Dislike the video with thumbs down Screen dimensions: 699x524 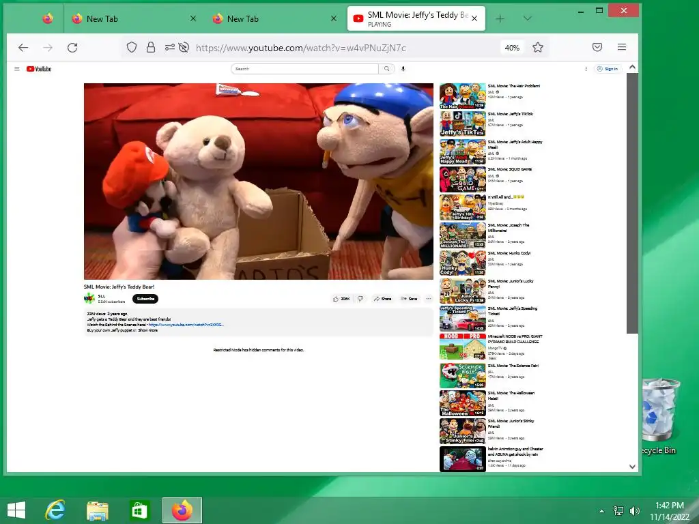tap(360, 299)
